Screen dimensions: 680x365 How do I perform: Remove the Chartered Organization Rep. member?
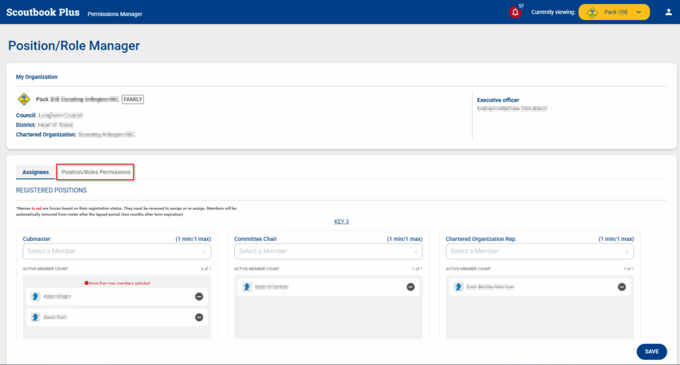(622, 287)
